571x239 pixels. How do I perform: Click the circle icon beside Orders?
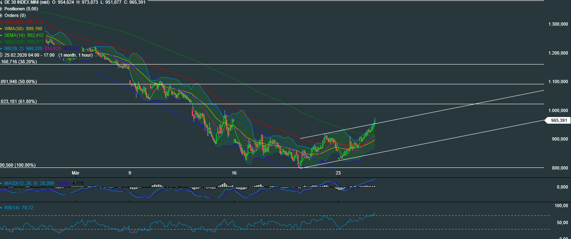[x=2, y=15]
